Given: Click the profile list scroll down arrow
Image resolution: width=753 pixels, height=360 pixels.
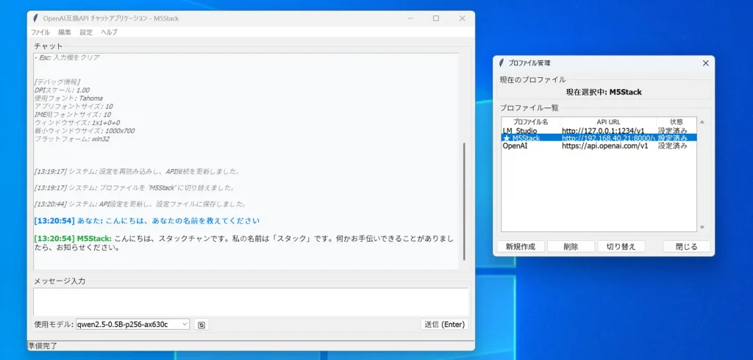Looking at the screenshot, I should click(702, 227).
